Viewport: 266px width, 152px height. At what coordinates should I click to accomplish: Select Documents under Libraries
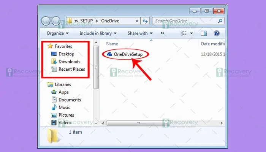[x=70, y=100]
